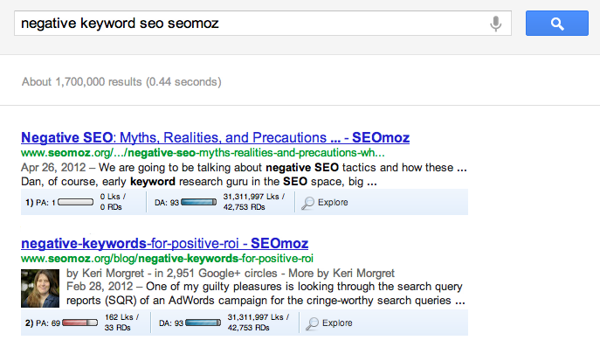Click the DA: 93 bar in result 1
600x347 pixels.
[198, 202]
